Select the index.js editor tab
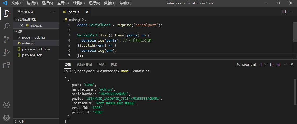 [x=75, y=12]
